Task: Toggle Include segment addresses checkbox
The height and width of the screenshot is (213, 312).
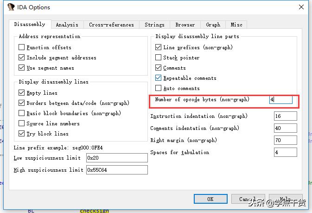Action: coord(21,58)
